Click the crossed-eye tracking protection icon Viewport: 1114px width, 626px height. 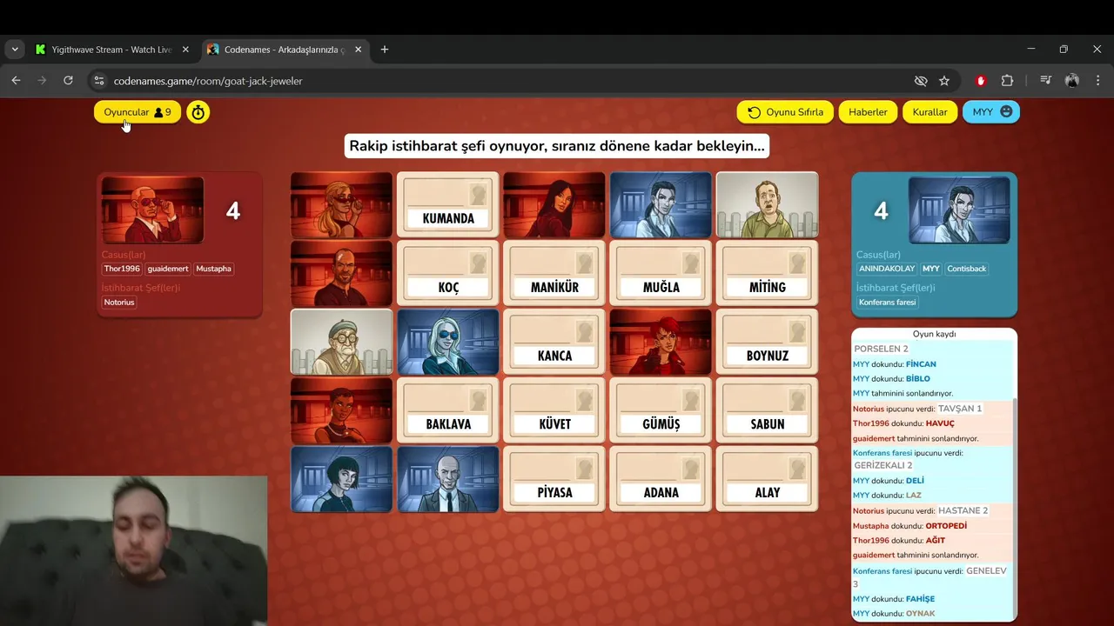click(921, 81)
